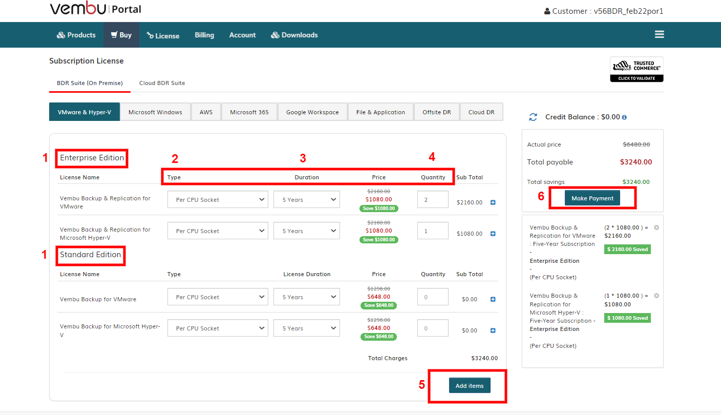Open the License menu

(163, 35)
